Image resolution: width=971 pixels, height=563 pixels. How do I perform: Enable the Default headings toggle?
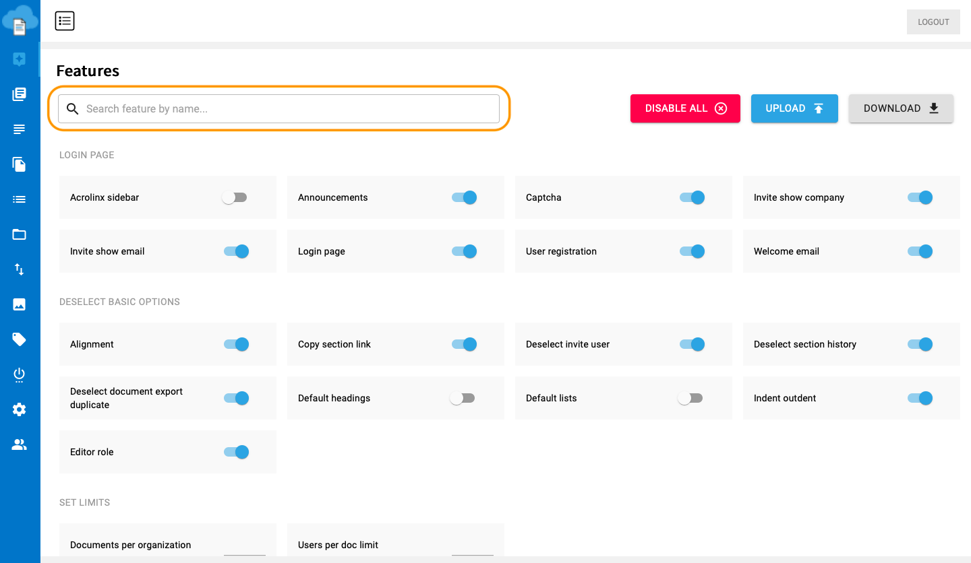(463, 398)
